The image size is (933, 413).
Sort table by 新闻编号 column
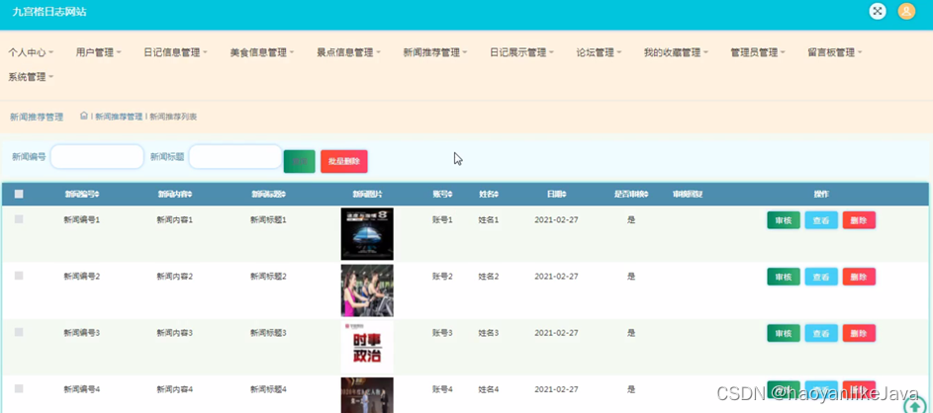pyautogui.click(x=81, y=194)
